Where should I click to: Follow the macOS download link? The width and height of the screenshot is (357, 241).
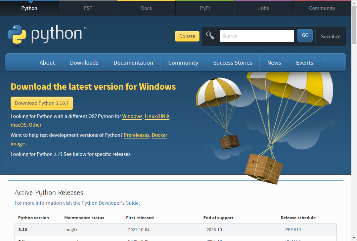19,125
